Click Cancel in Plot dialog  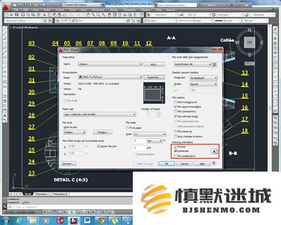(184, 164)
